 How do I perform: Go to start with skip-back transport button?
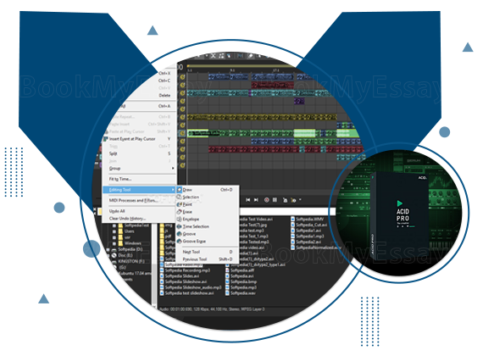tap(248, 200)
